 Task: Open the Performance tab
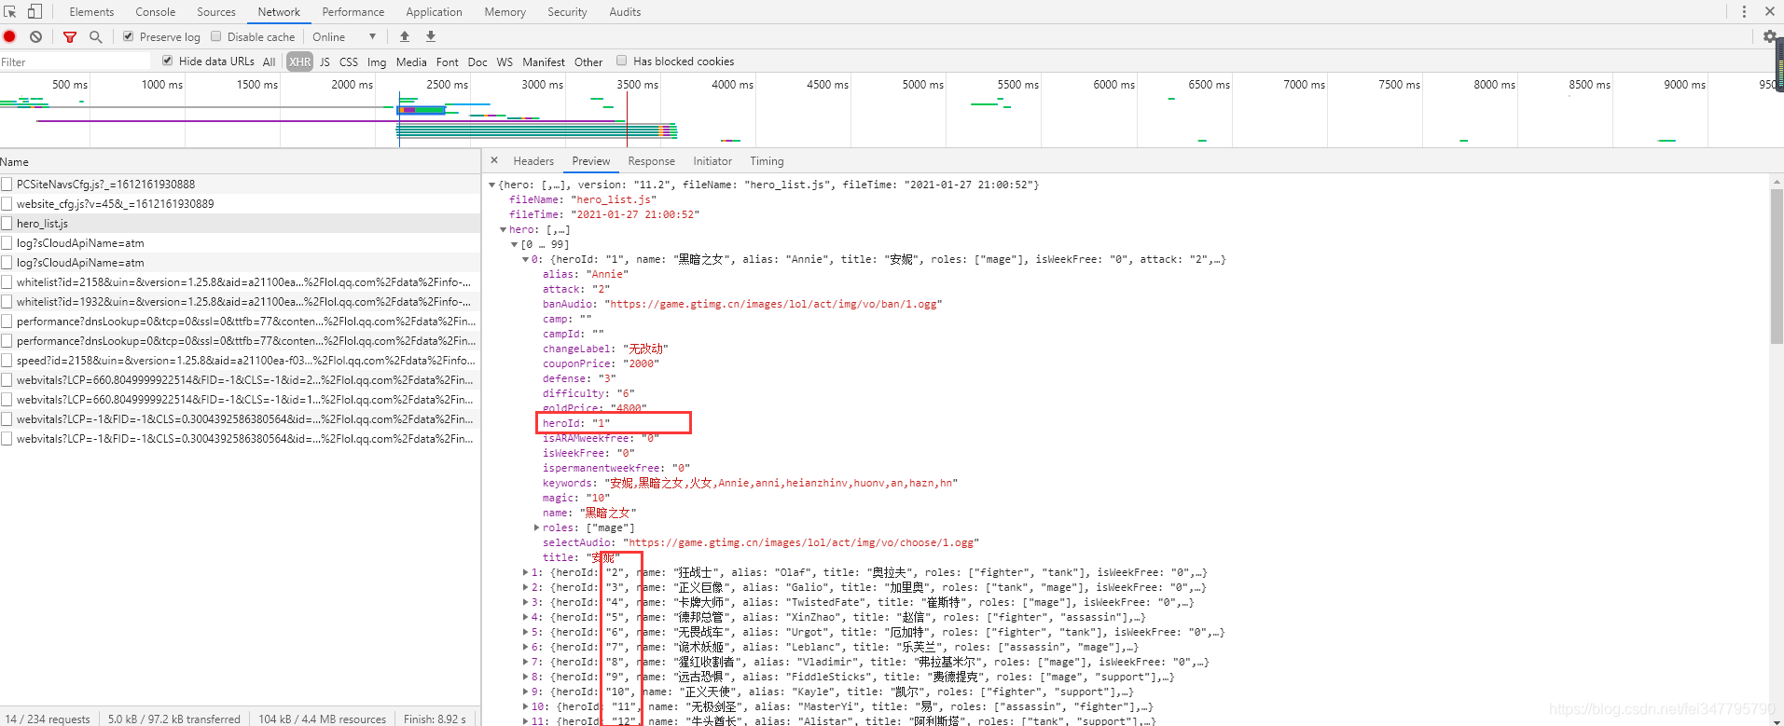353,12
